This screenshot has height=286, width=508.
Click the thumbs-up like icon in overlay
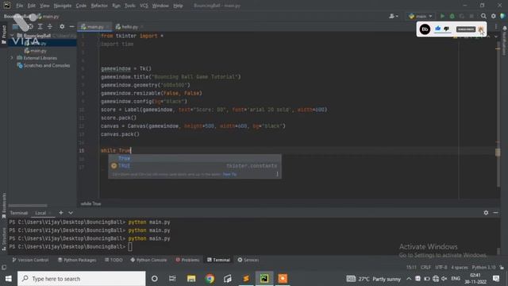(437, 29)
